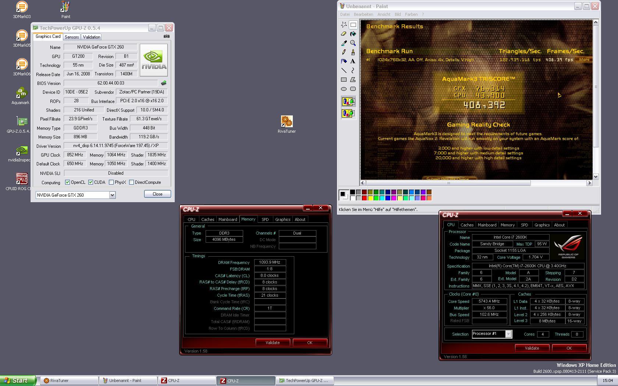Choose the Curve tool in Paint
This screenshot has height=386, width=618.
coord(353,71)
